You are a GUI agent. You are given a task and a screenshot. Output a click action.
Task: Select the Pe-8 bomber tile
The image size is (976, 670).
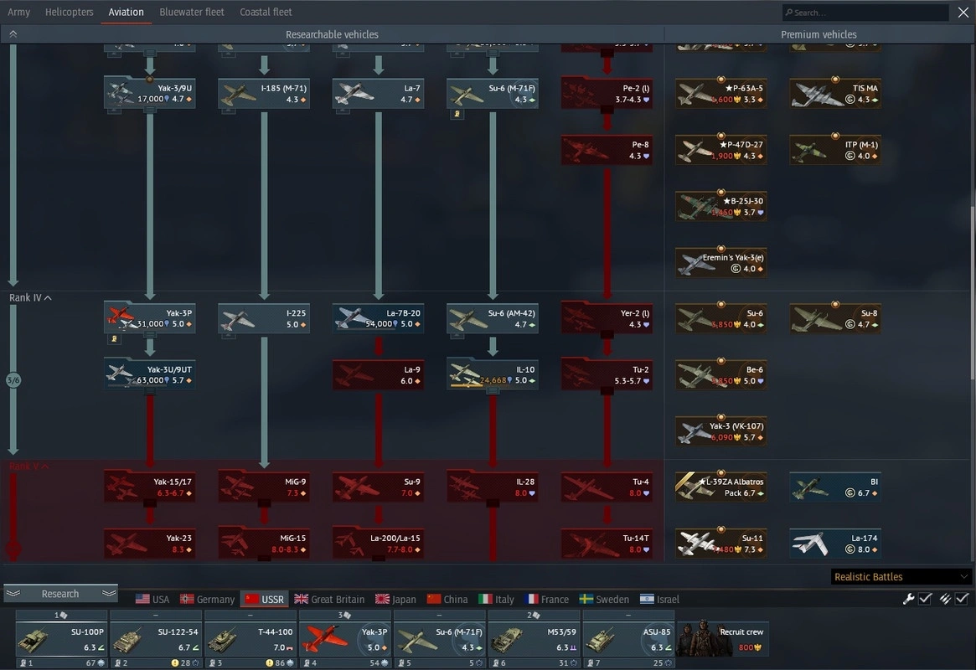point(607,150)
